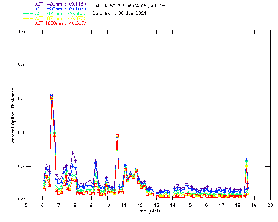Click the purple plus marker peaking near 0.3
Screen dimensions: 278x222
[x=73, y=150]
